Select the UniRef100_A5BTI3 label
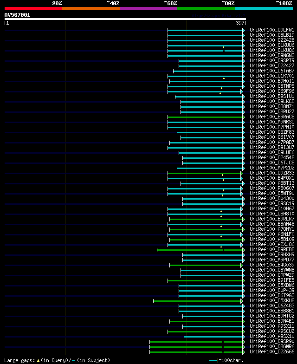This screenshot has height=364, width=297. coord(272,183)
